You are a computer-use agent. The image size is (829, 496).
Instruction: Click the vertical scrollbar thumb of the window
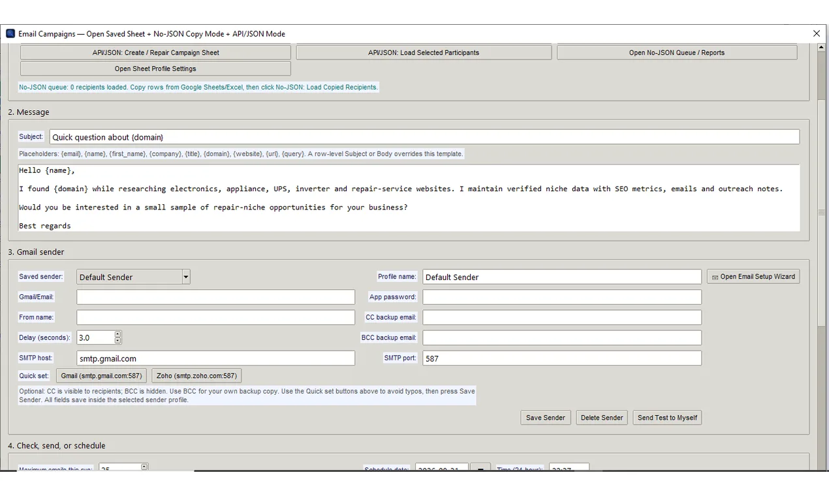coord(821,213)
